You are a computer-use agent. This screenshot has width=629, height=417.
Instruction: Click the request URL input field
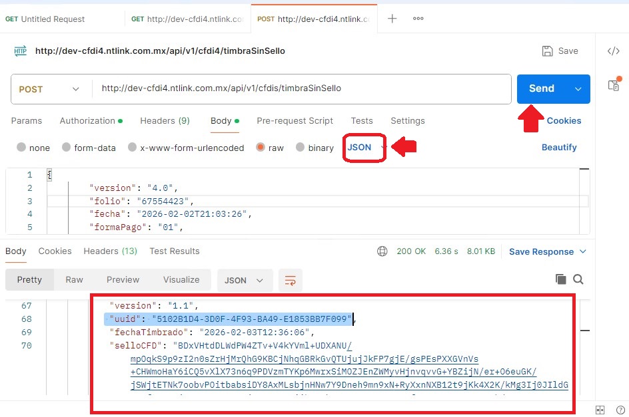tap(302, 88)
